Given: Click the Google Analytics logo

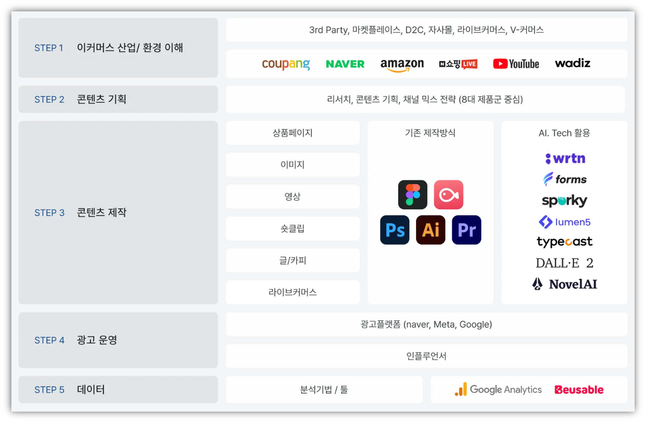Looking at the screenshot, I should point(498,390).
